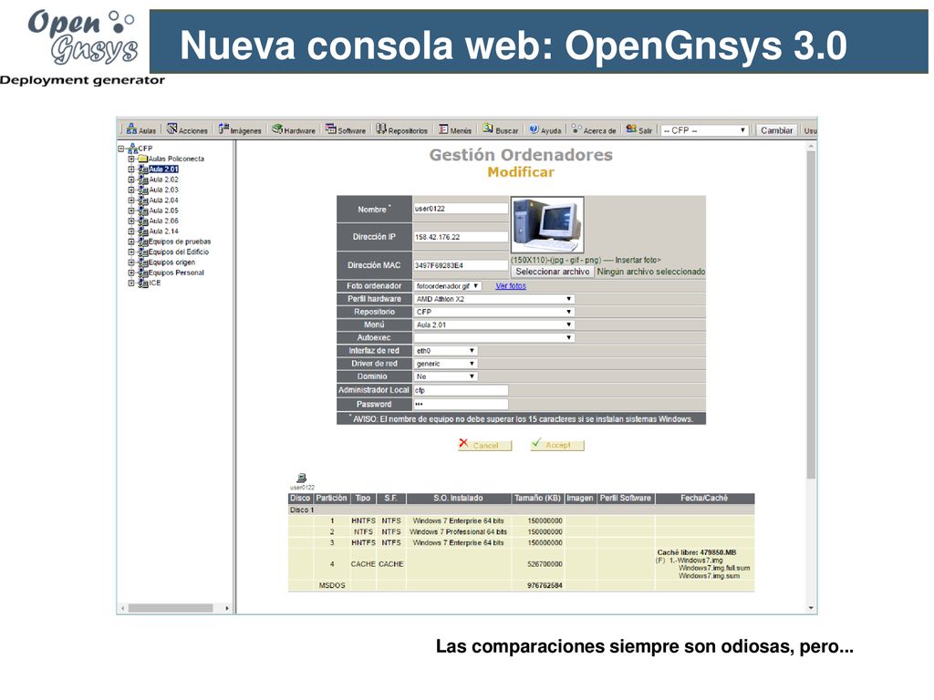Image resolution: width=934 pixels, height=700 pixels.
Task: Select Aula 2.04 in the tree
Action: (164, 201)
